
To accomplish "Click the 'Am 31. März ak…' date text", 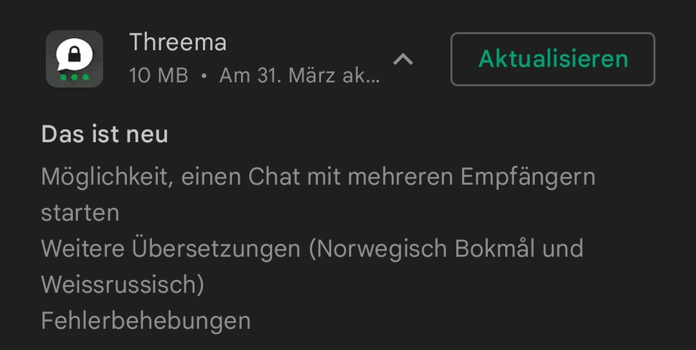I will 300,76.
